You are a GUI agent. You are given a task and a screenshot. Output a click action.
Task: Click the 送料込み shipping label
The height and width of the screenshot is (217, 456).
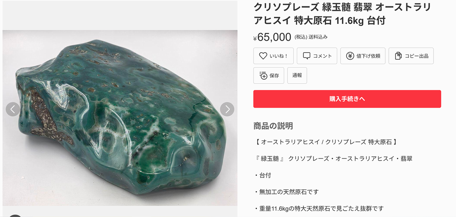pyautogui.click(x=318, y=37)
